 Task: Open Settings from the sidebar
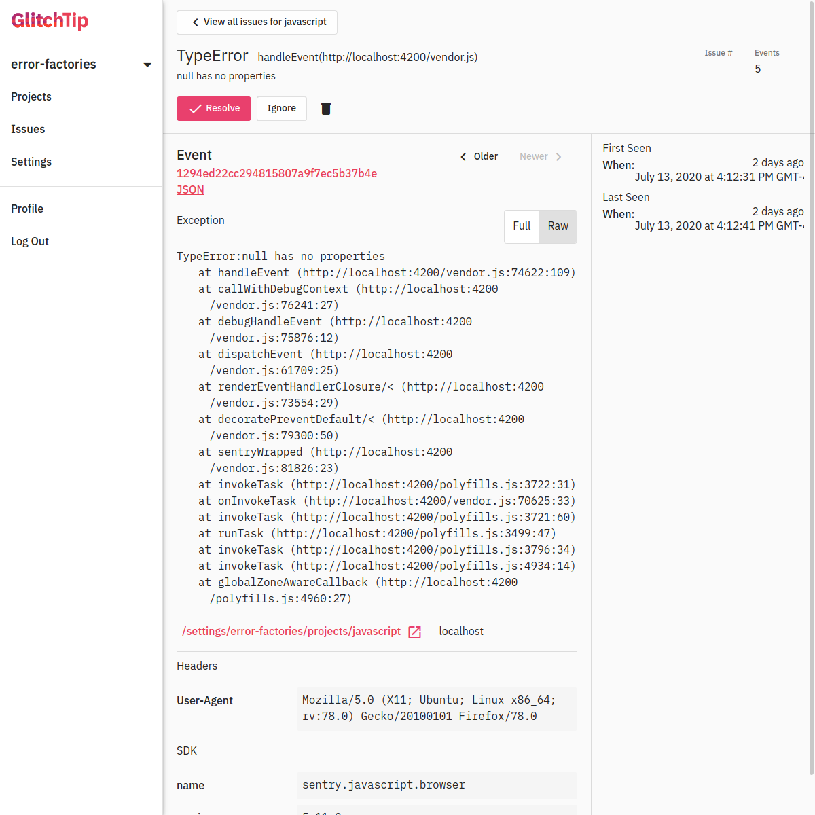[x=31, y=162]
